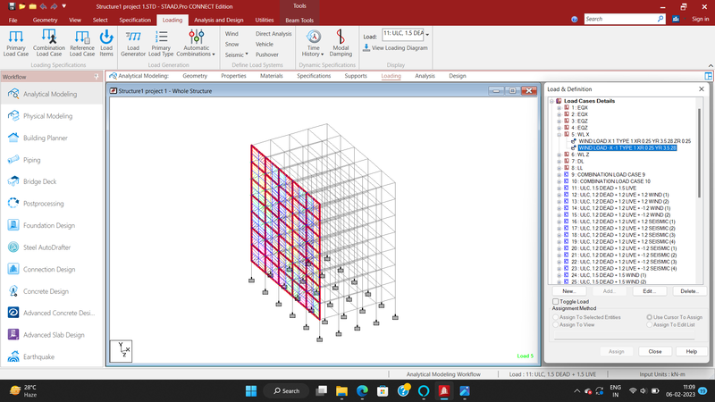Image resolution: width=715 pixels, height=402 pixels.
Task: Enable the Toggle Load checkbox
Action: pyautogui.click(x=555, y=301)
